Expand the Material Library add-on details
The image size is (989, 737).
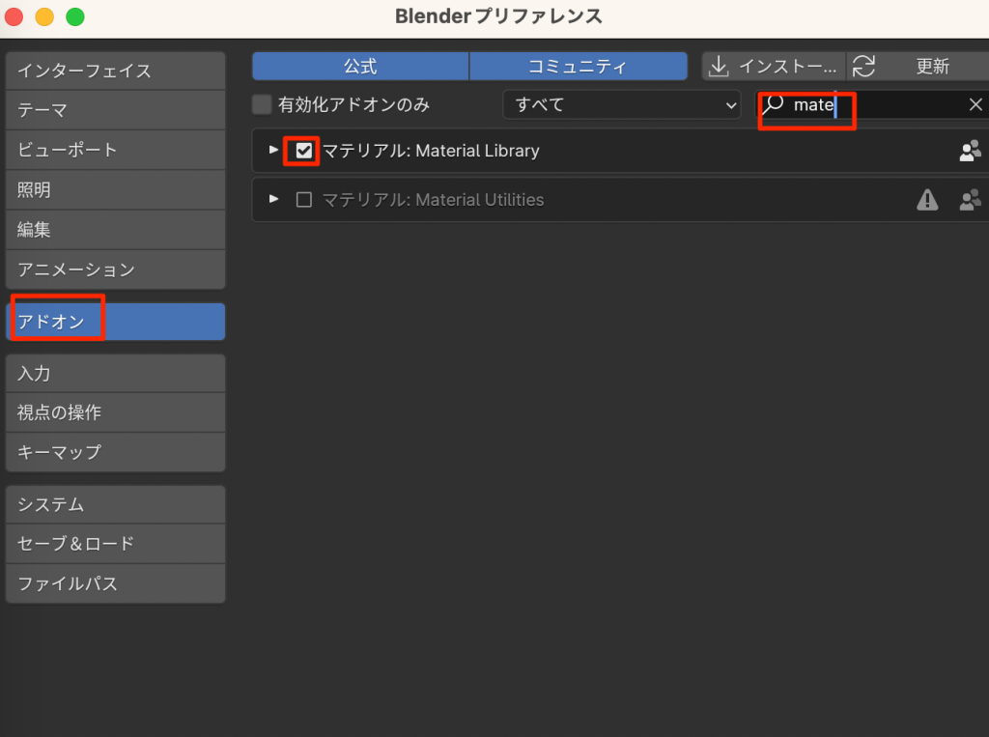[274, 151]
